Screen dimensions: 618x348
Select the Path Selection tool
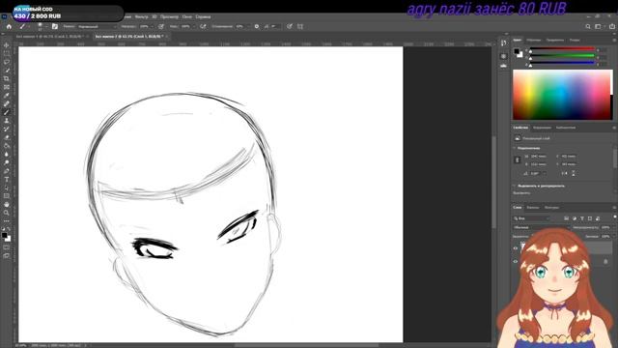(x=7, y=188)
